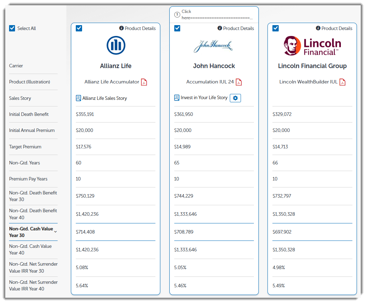Click the John Hancock carrier name
The height and width of the screenshot is (303, 366).
point(214,66)
